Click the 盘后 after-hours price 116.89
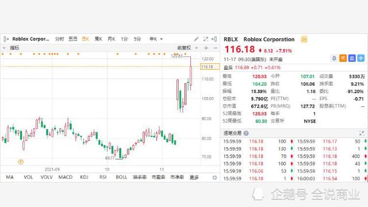The width and height of the screenshot is (368, 207). tap(241, 68)
